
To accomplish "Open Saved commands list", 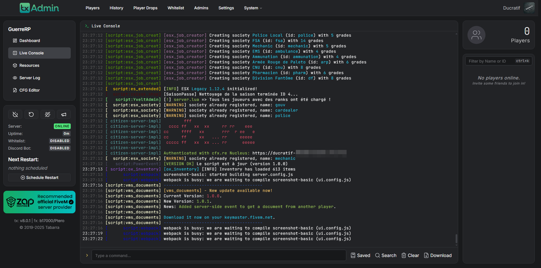I will 360,255.
